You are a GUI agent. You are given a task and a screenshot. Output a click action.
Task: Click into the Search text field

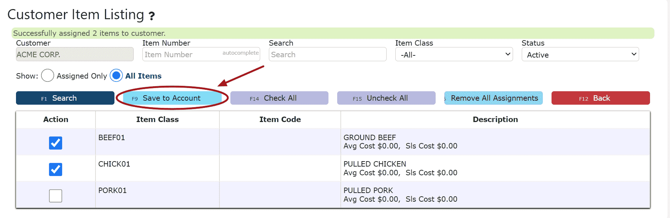point(327,54)
